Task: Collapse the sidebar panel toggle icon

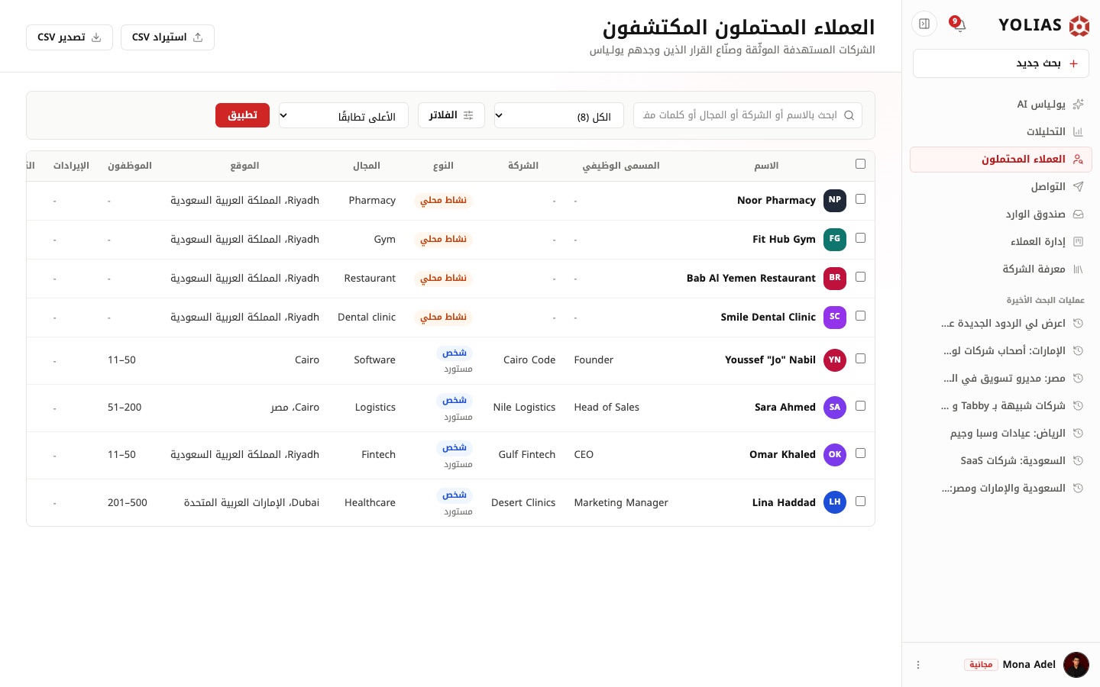Action: click(x=924, y=24)
